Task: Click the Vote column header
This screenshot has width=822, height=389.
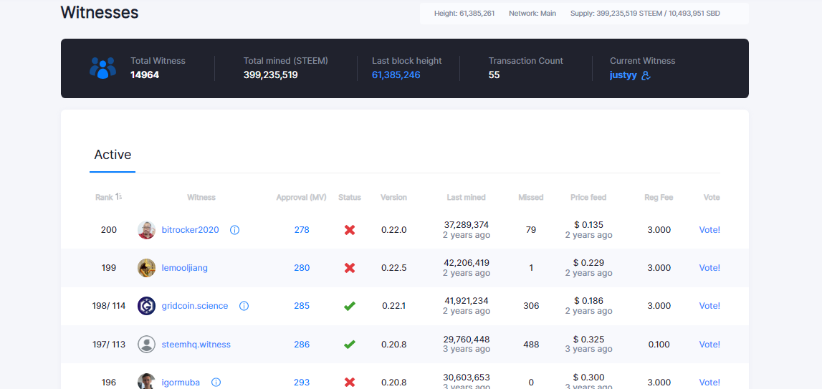Action: [x=712, y=198]
